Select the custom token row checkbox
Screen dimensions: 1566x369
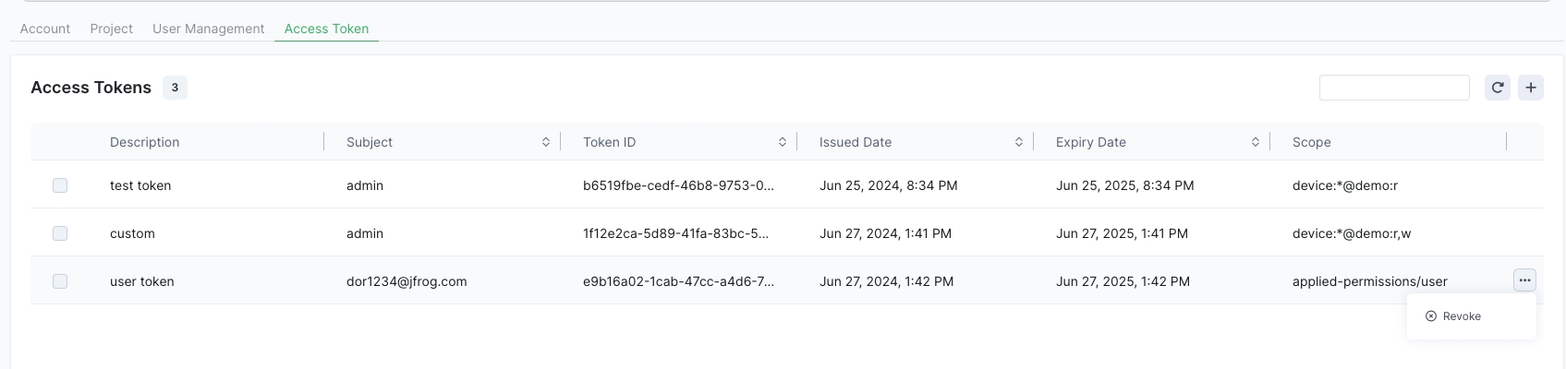(60, 233)
